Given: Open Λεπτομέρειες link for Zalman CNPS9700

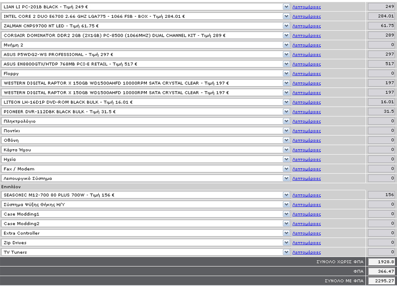Looking at the screenshot, I should point(306,26).
